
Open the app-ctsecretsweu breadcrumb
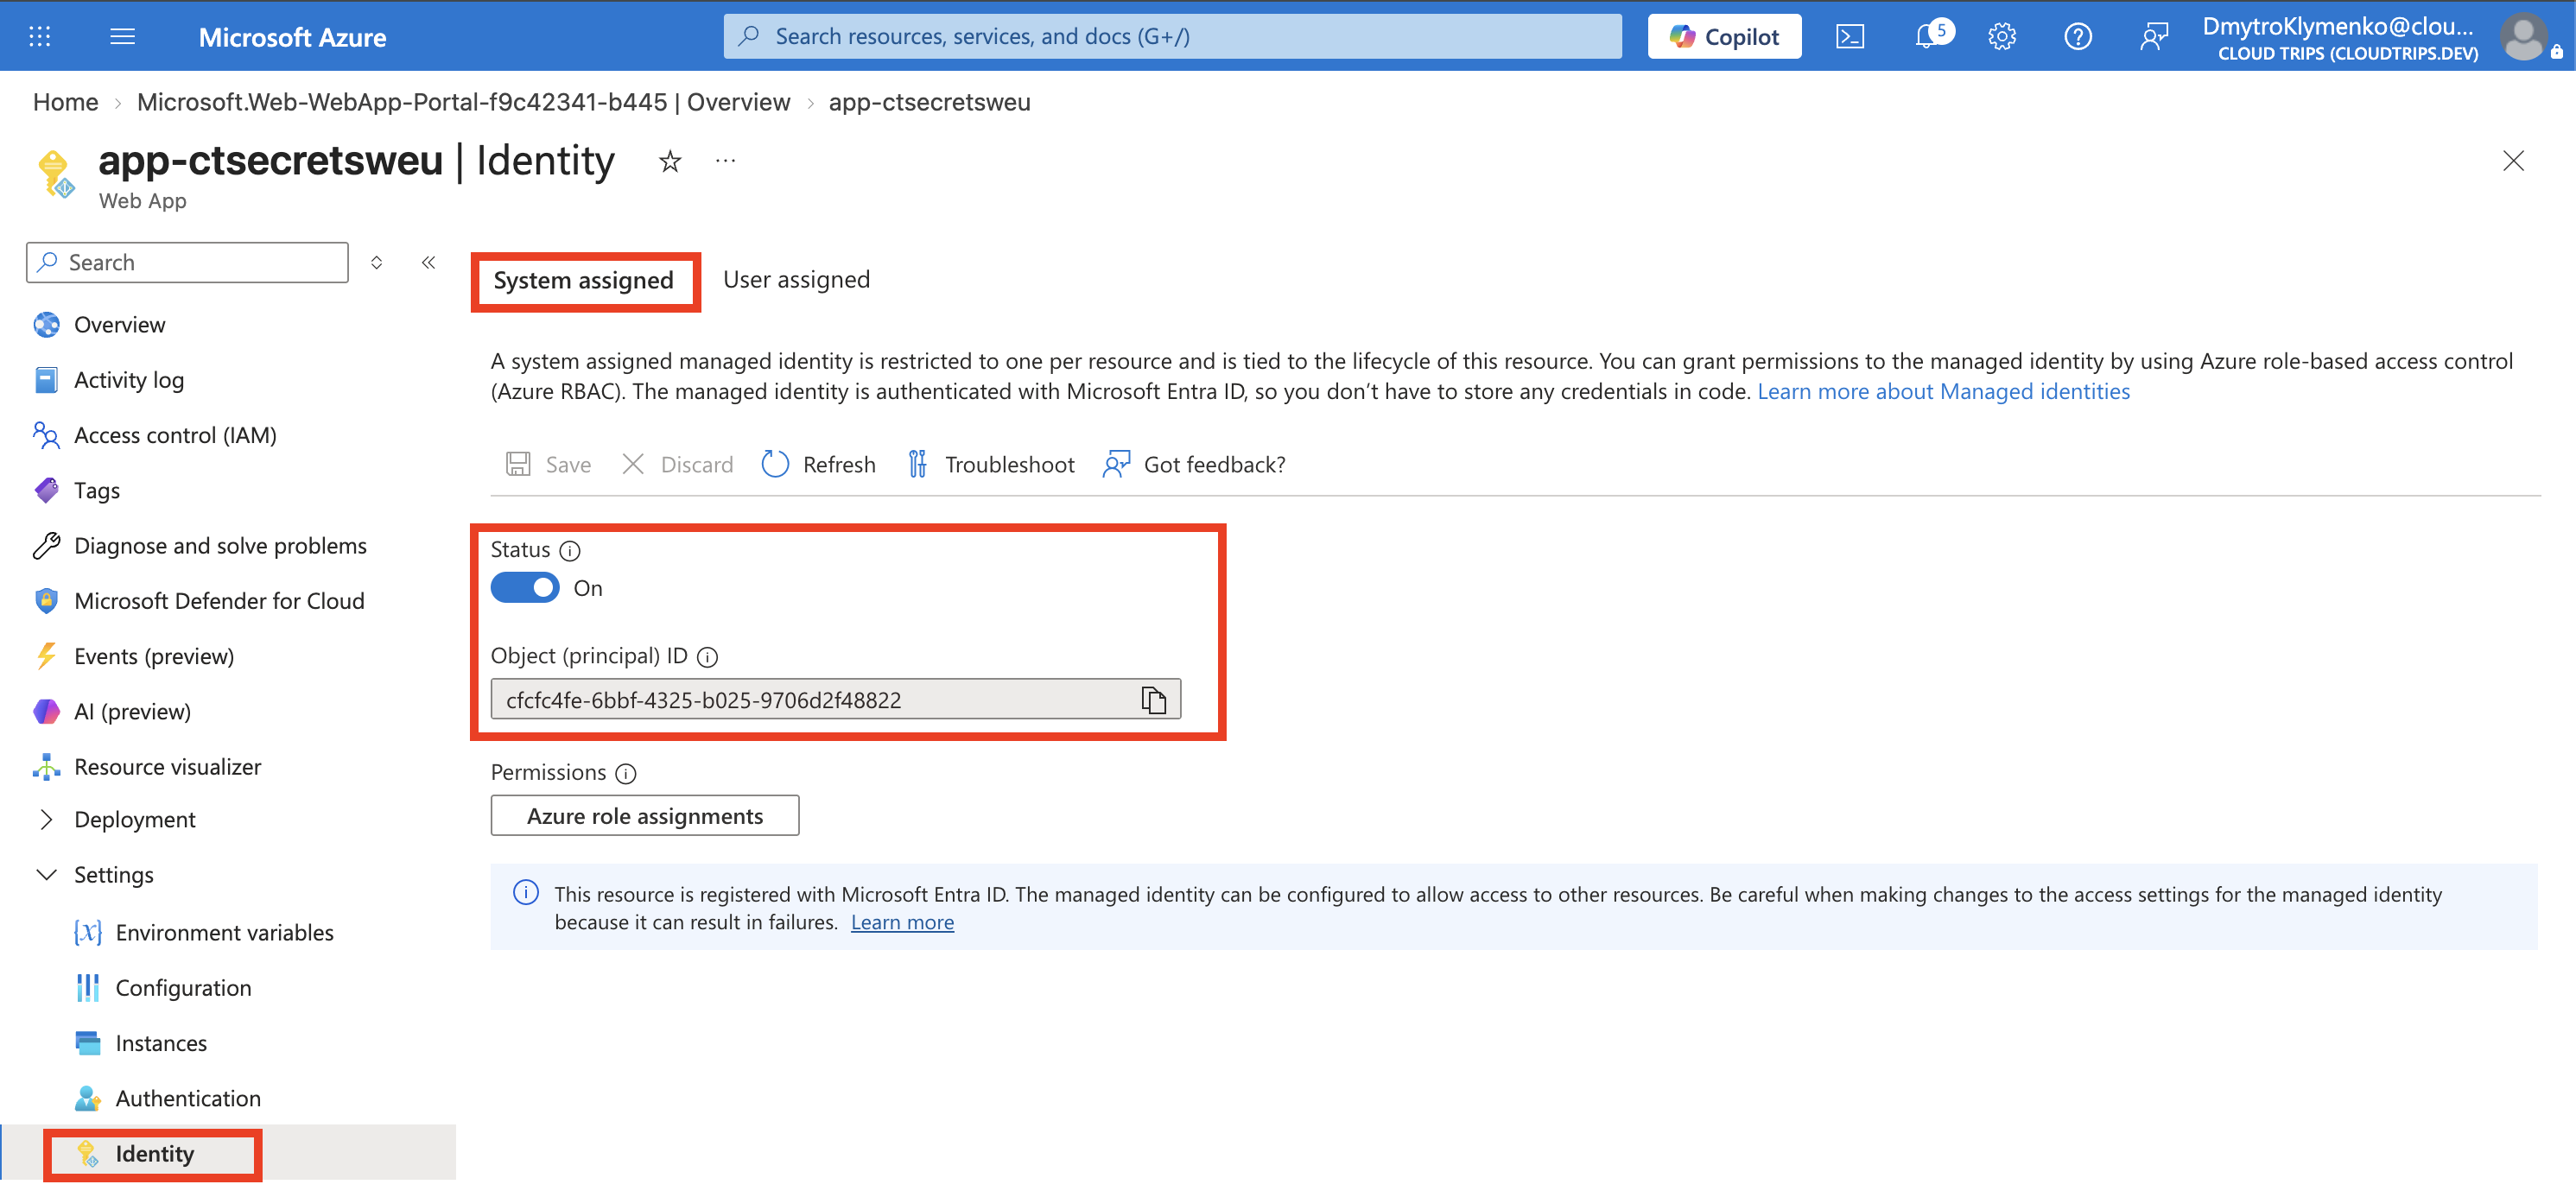(929, 102)
